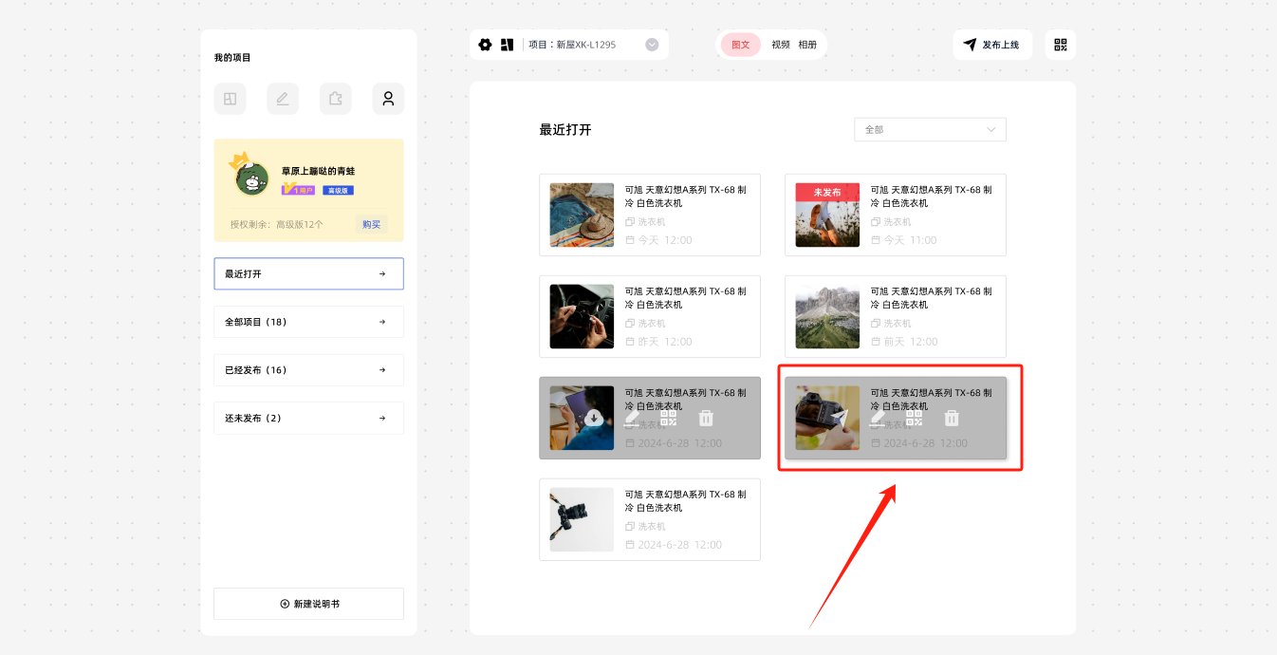
Task: Open the 全部 filter dropdown
Action: pyautogui.click(x=929, y=129)
